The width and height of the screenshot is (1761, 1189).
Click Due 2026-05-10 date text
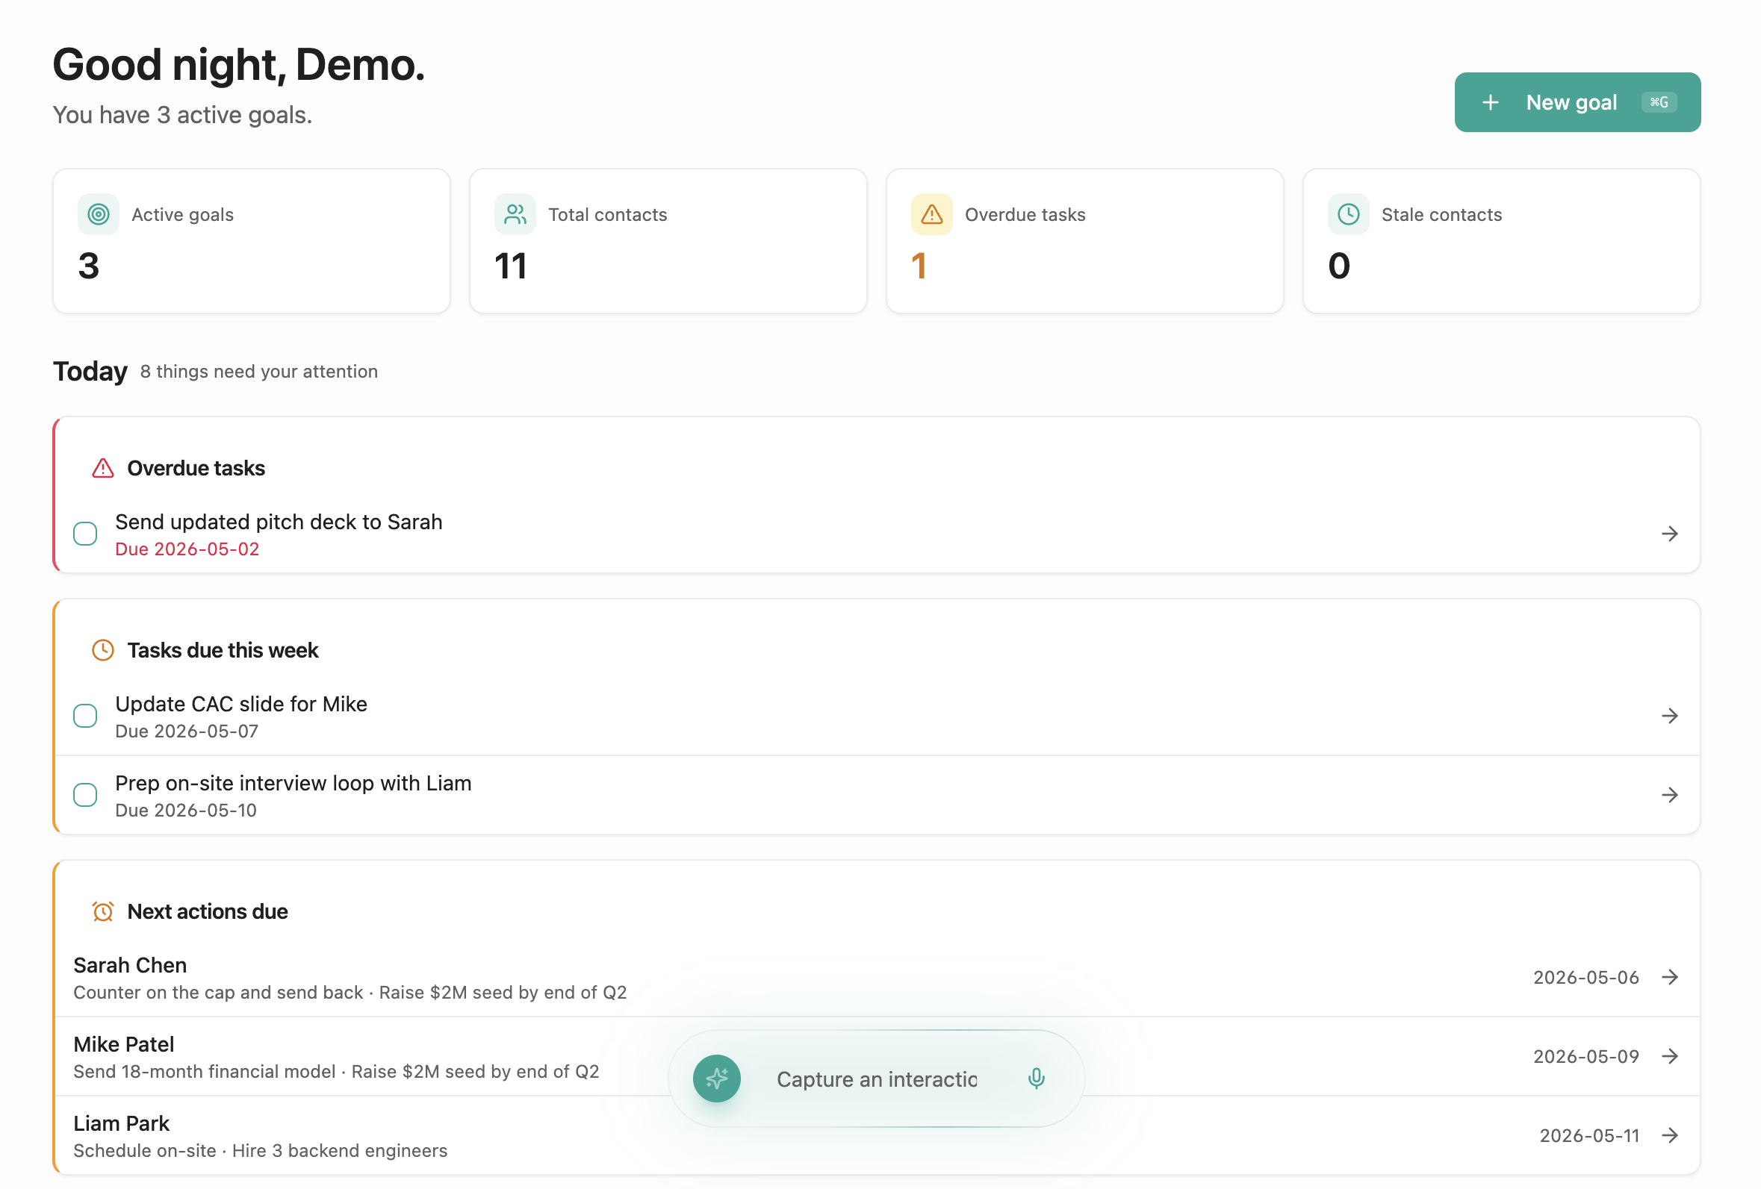[x=186, y=811]
